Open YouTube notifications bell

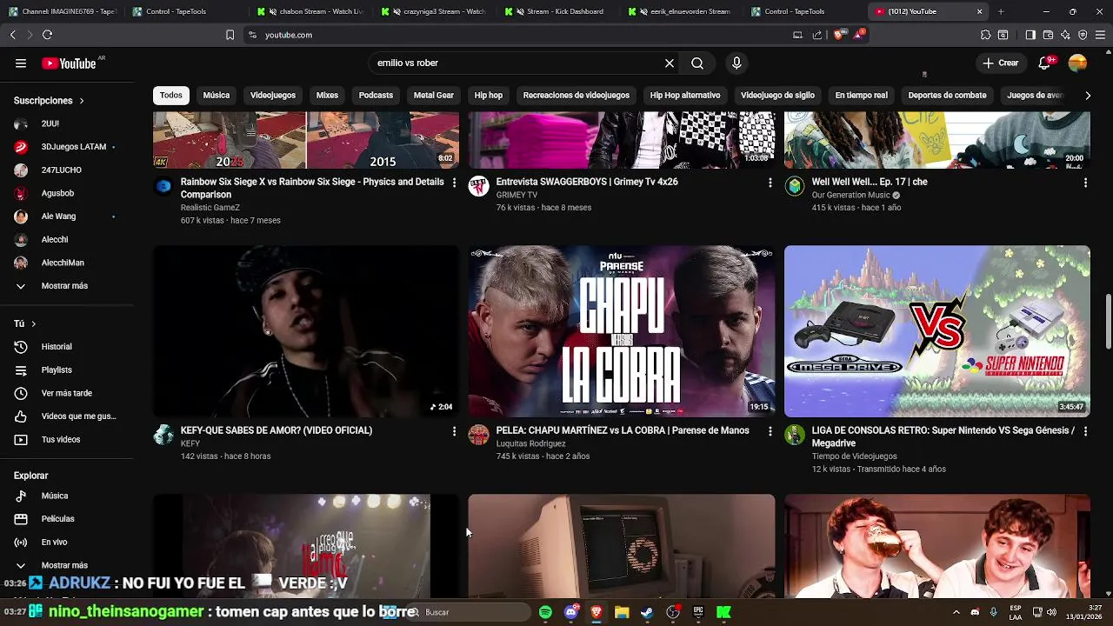coord(1045,63)
